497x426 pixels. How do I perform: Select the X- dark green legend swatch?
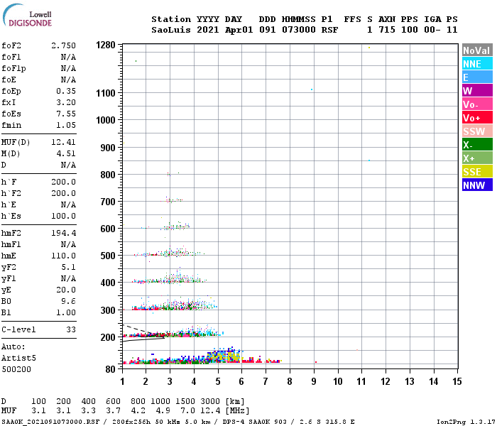(x=477, y=145)
